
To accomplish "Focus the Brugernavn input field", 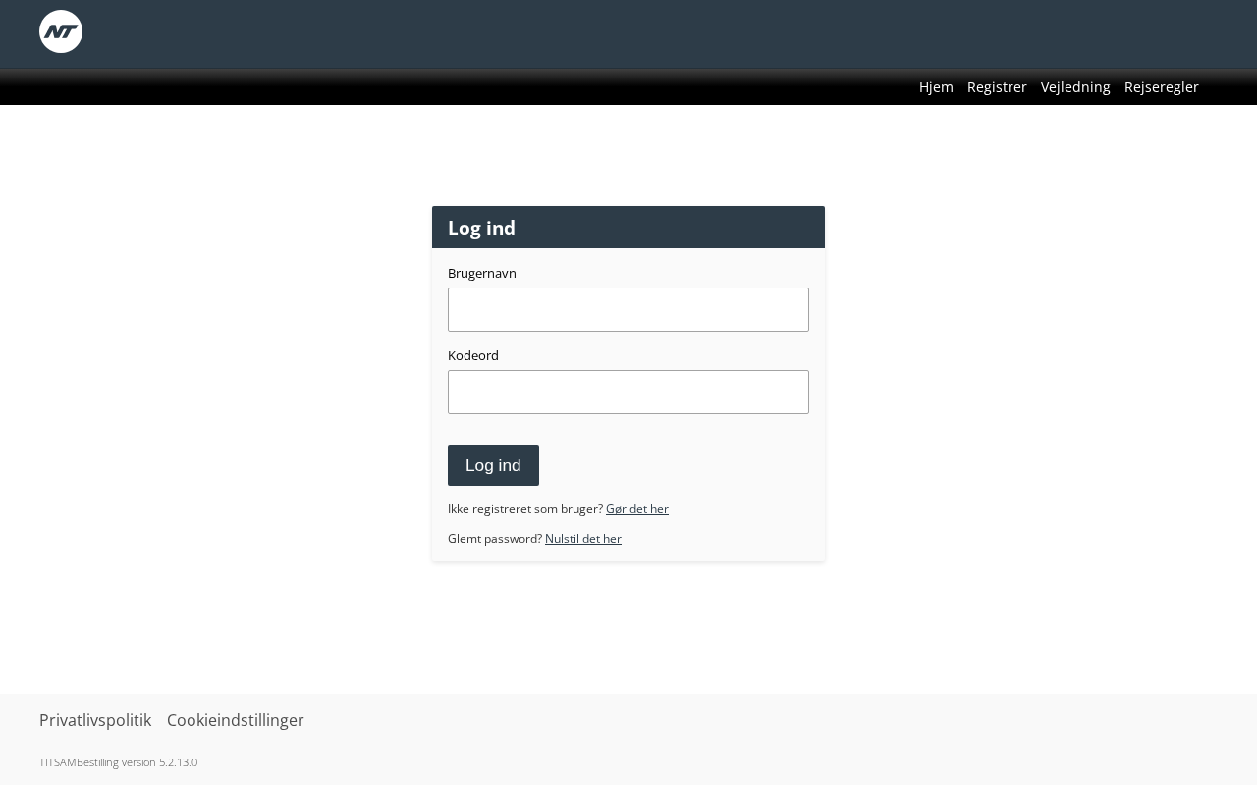I will click(x=628, y=309).
